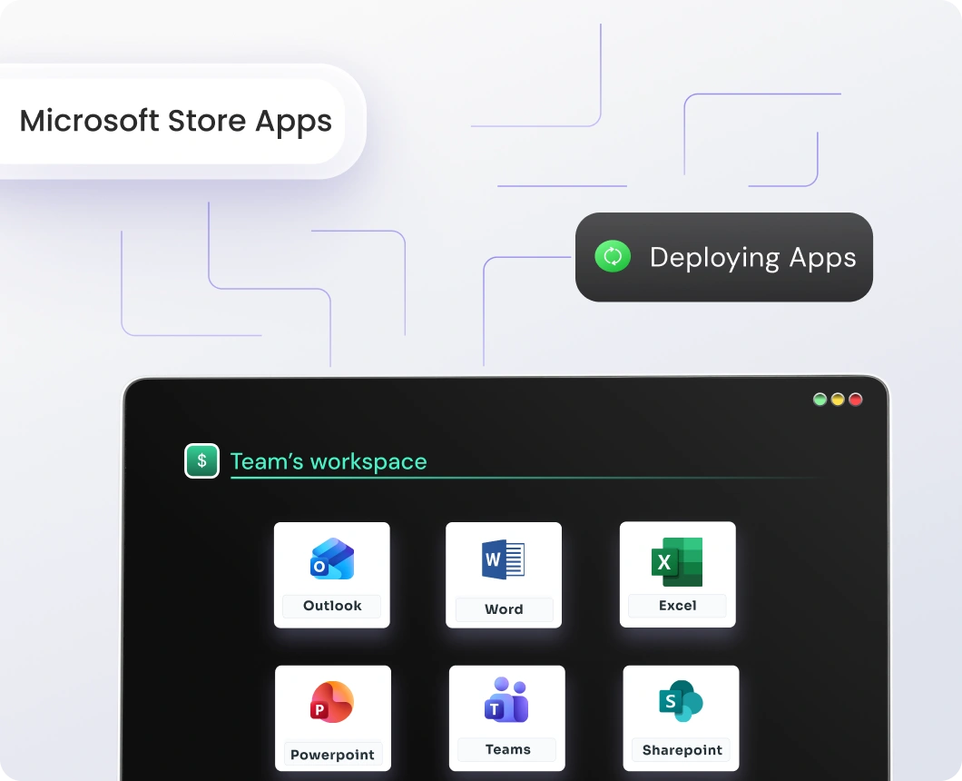Click the Deploying Apps status pill

pos(724,257)
